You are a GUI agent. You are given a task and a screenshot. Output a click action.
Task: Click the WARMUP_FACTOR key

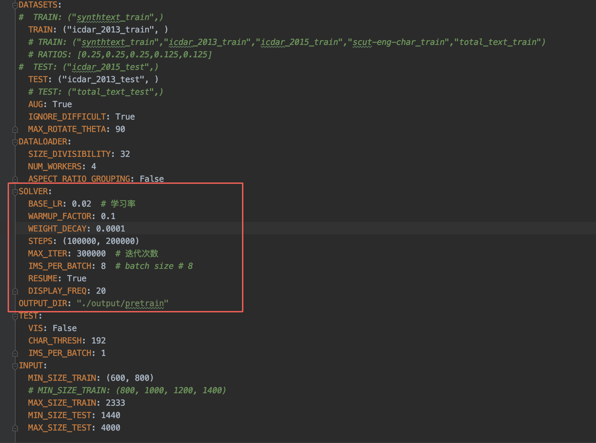coord(60,216)
